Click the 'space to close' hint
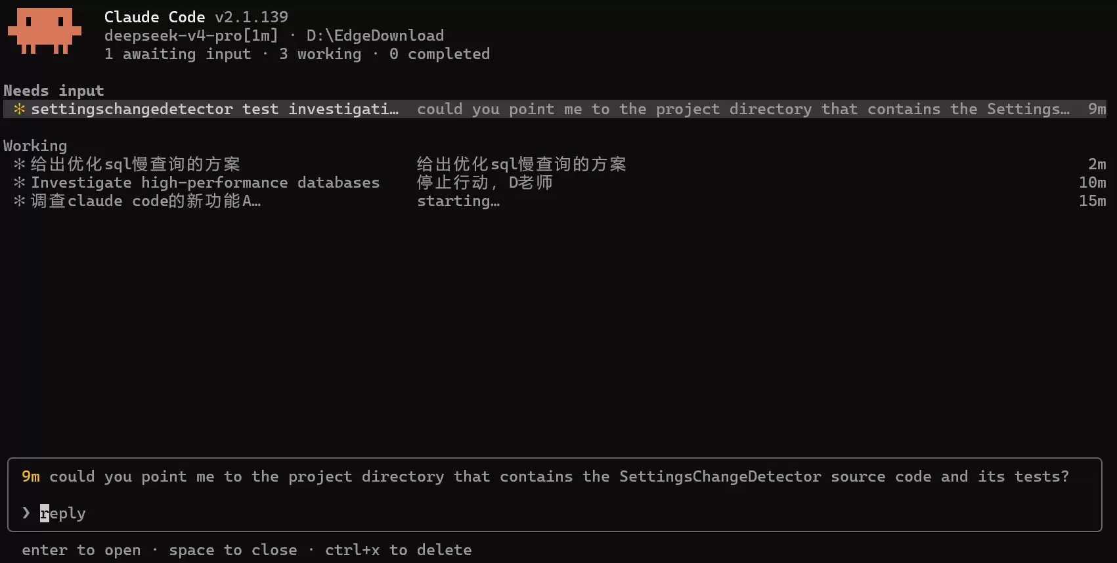 (x=232, y=550)
